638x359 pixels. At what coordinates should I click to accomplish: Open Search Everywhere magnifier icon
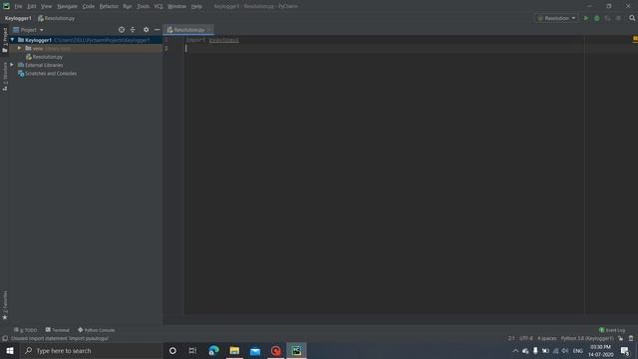point(632,18)
